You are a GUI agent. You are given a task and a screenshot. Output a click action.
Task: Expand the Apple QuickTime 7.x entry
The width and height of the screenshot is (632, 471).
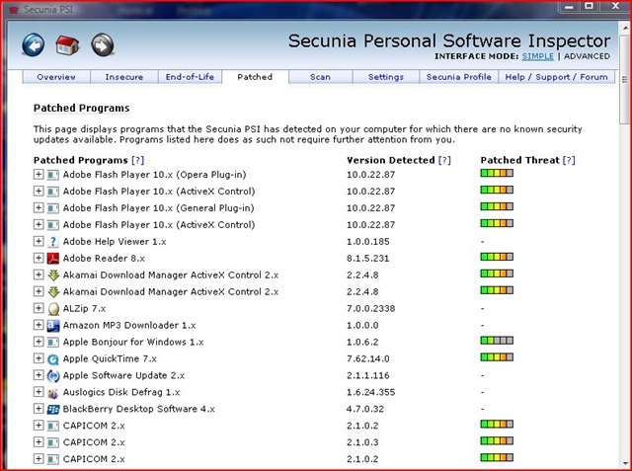tap(39, 358)
